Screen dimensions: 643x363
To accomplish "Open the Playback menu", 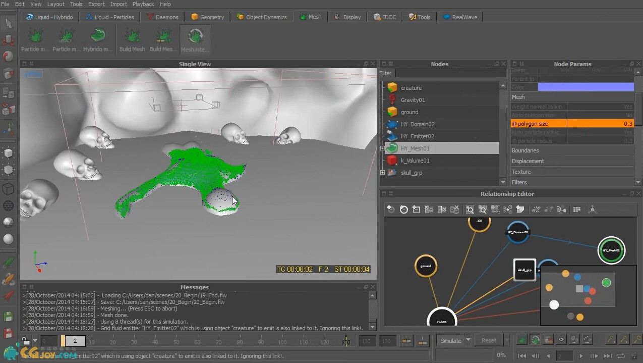I will [143, 4].
